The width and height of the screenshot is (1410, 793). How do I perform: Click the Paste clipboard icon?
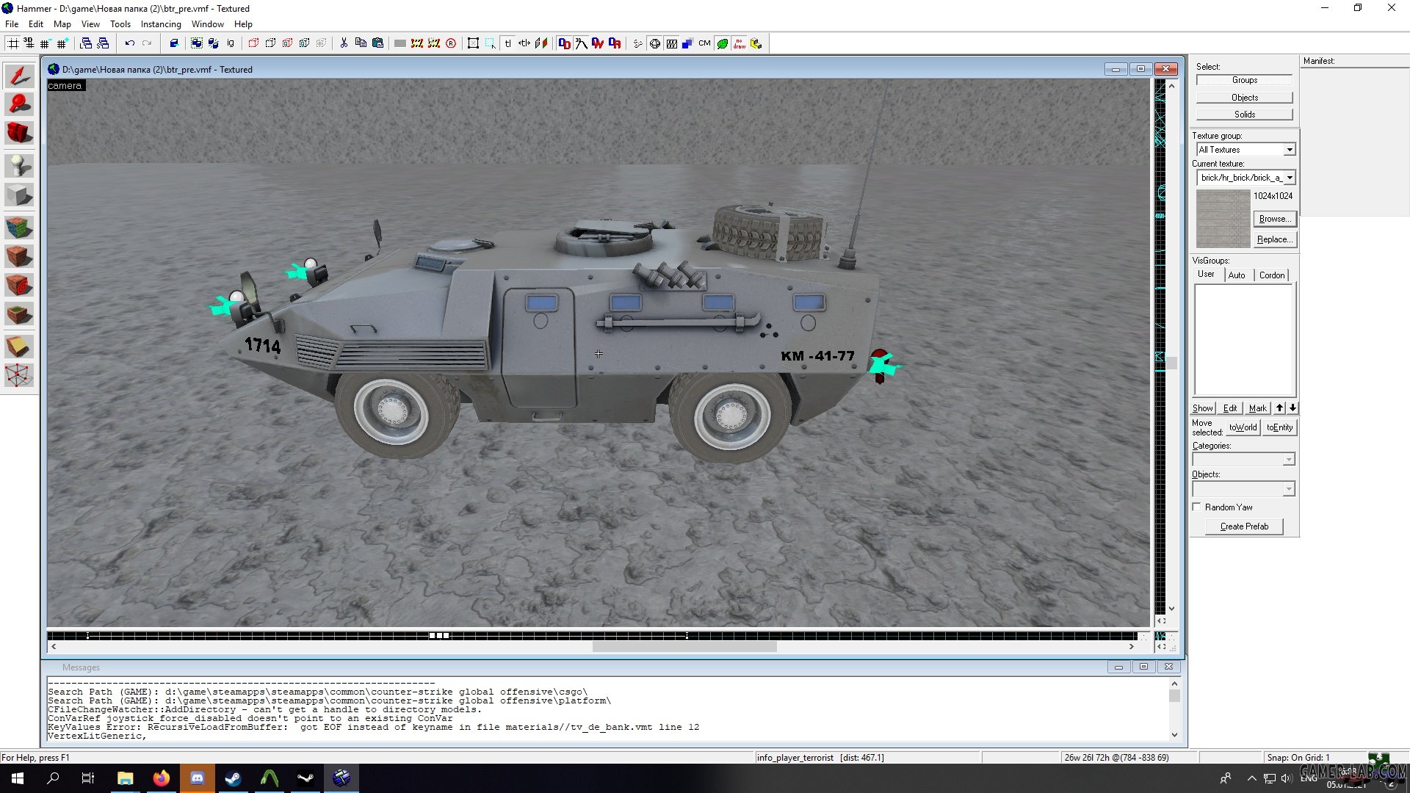(x=377, y=43)
